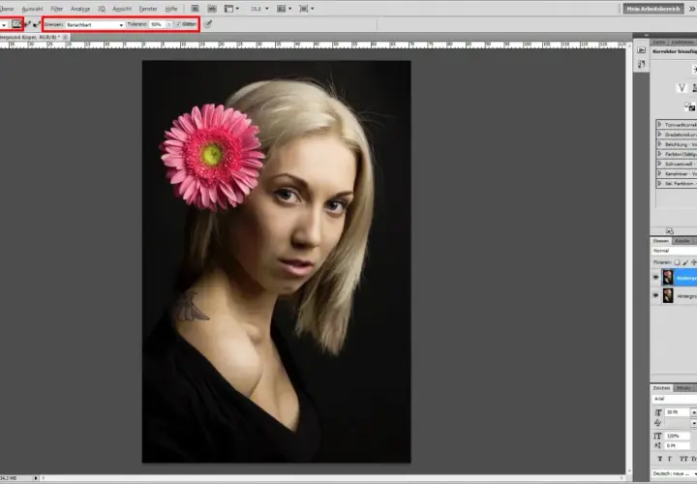Open the Fenster menu

pos(148,9)
